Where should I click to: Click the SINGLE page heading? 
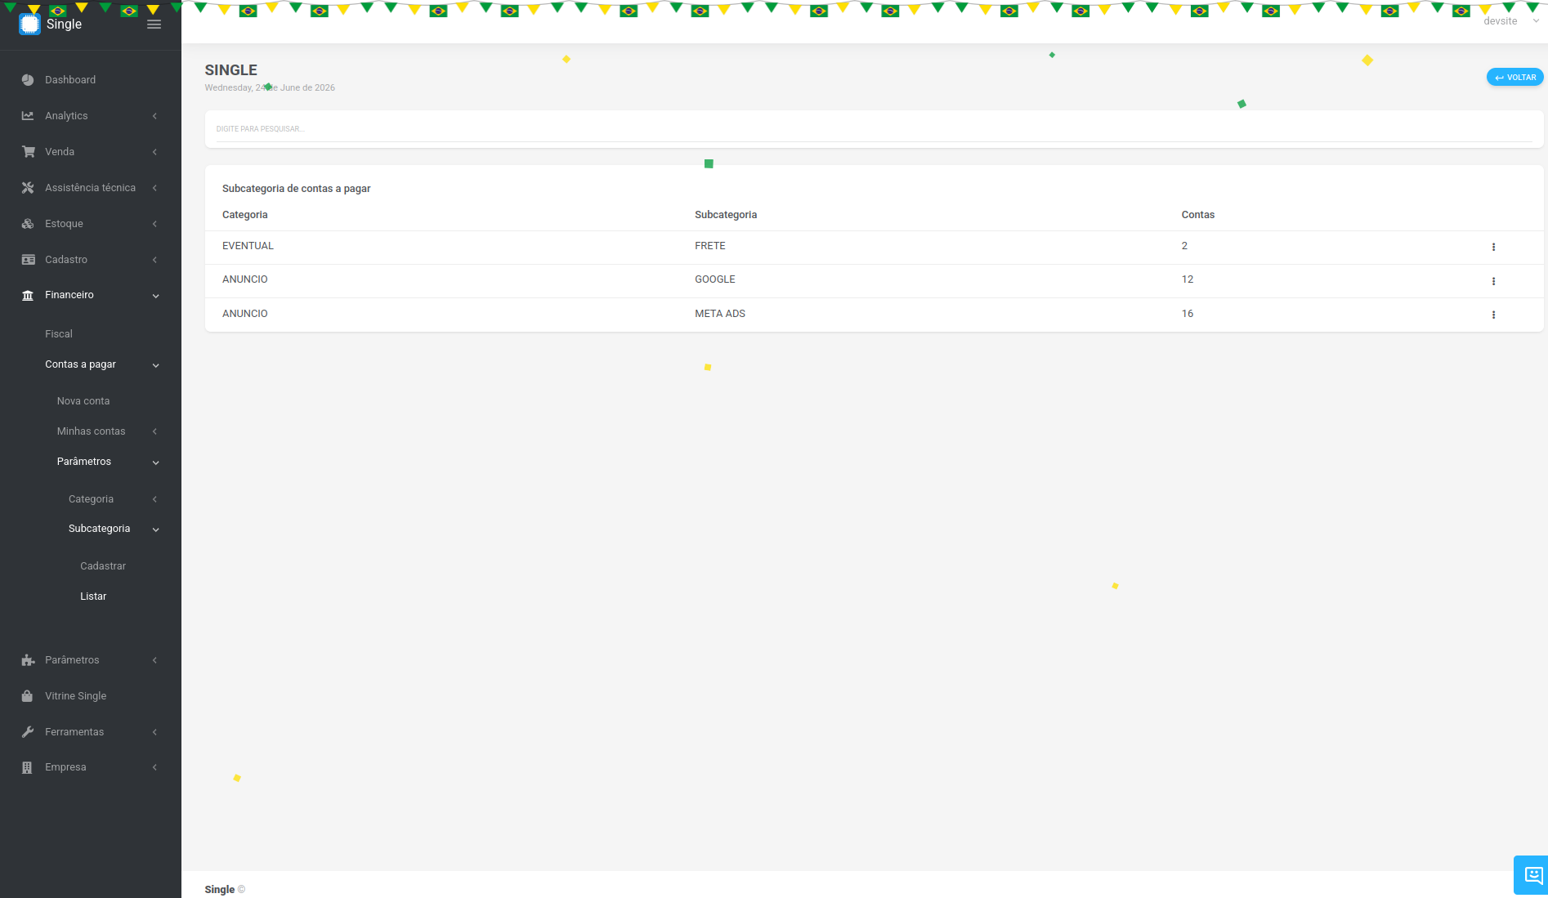(231, 70)
